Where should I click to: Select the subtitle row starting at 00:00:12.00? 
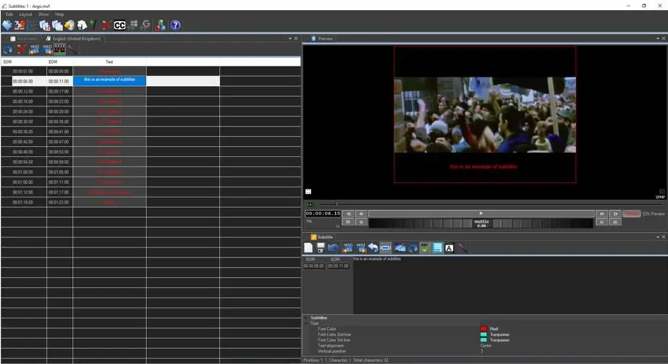[109, 91]
